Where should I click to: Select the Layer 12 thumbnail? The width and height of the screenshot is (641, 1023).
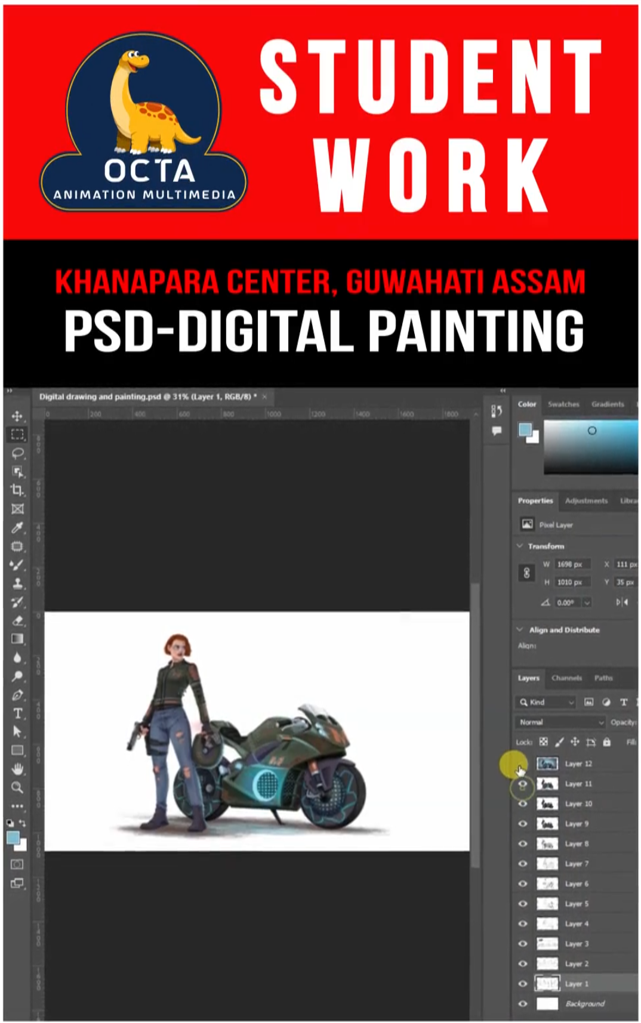pos(547,764)
